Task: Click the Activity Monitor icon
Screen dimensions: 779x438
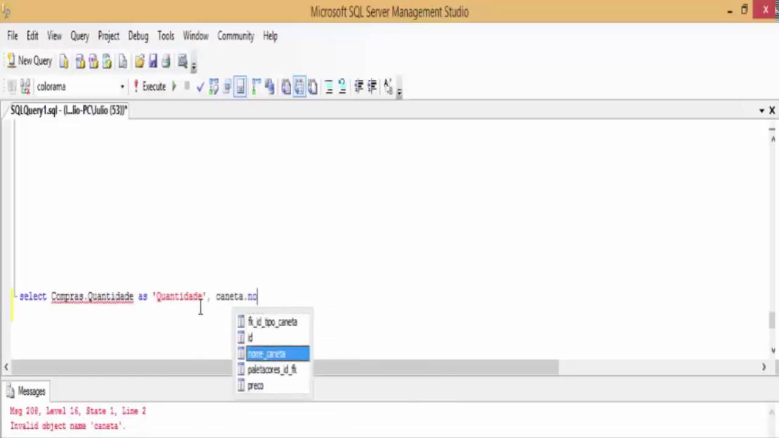Action: coord(183,61)
